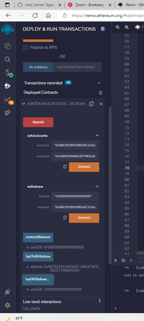Select contractBalance value 47000000000000000000

coord(63,247)
